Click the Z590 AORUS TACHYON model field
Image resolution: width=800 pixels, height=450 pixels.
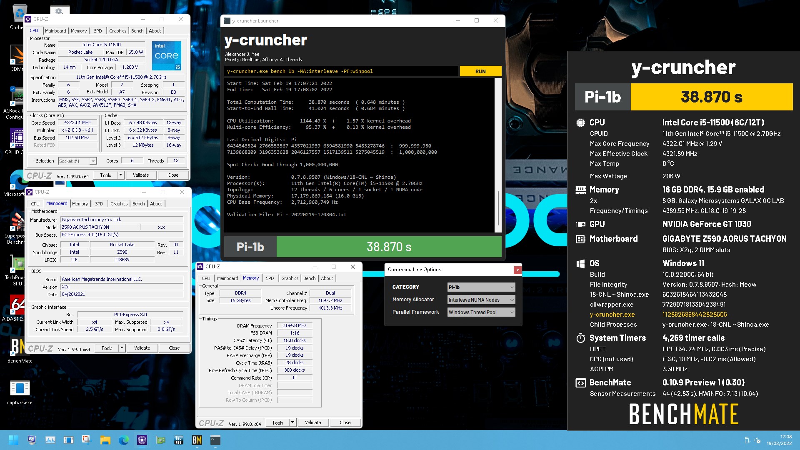coord(99,227)
